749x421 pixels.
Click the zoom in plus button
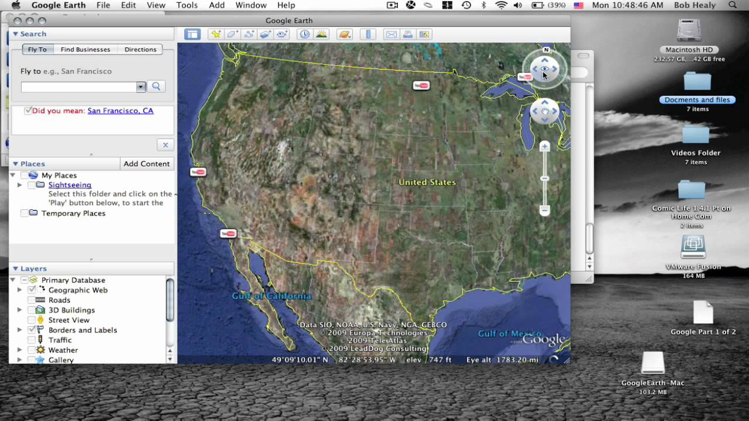[545, 146]
